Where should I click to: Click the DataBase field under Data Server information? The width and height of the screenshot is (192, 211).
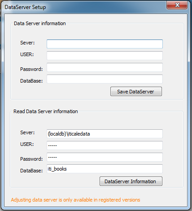tap(105, 79)
